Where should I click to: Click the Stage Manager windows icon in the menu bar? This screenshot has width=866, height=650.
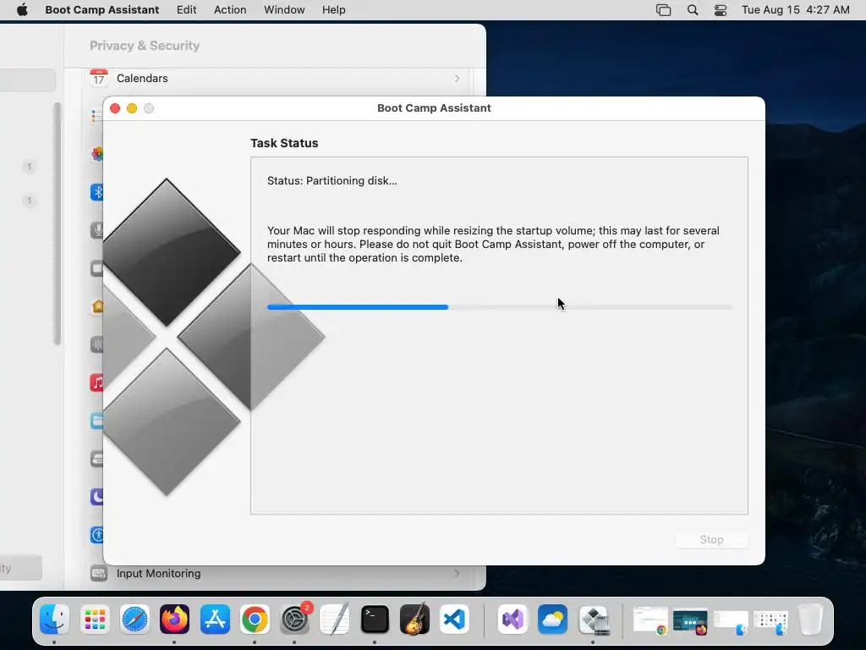[663, 10]
